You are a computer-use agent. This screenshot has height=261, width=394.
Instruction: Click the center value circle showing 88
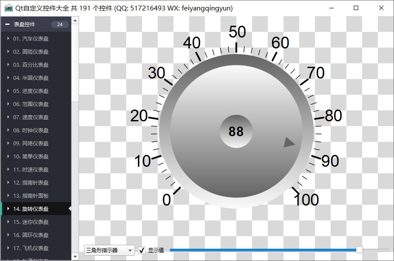click(236, 131)
